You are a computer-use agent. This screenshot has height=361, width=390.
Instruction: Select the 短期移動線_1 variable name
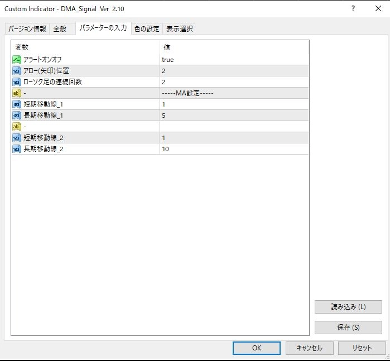pyautogui.click(x=43, y=104)
